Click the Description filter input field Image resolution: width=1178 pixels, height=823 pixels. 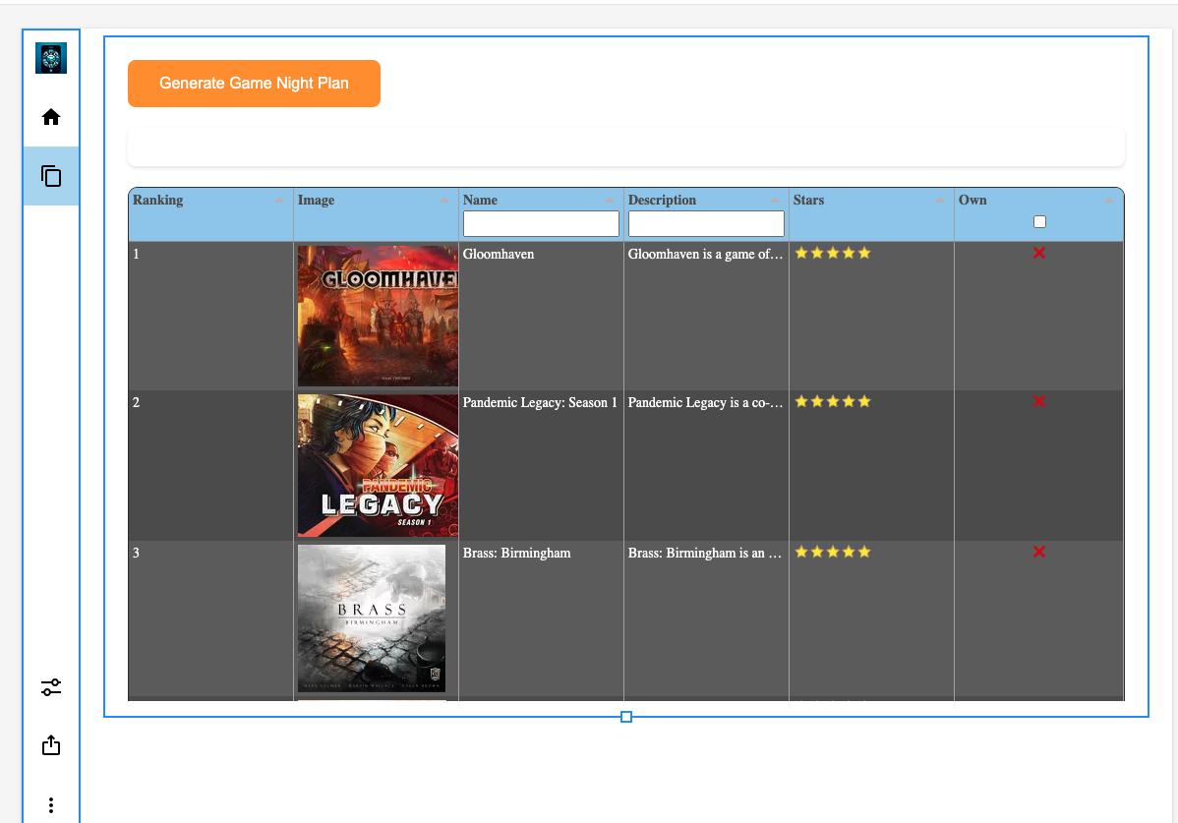[706, 224]
